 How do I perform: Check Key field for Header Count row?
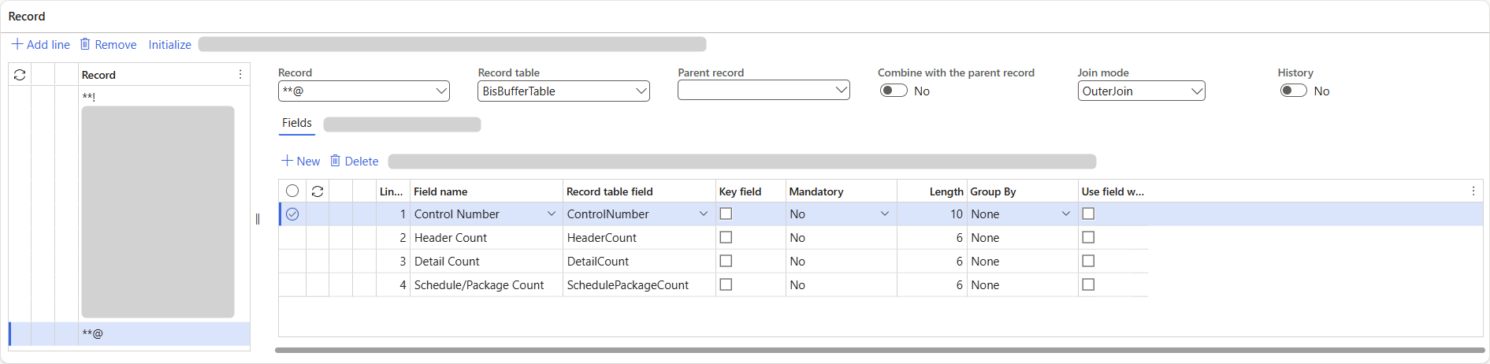[x=726, y=237]
